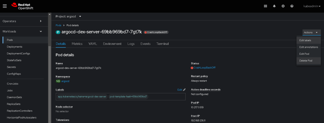
Task: Choose Edit Pod from Actions menu
Action: tap(308, 54)
